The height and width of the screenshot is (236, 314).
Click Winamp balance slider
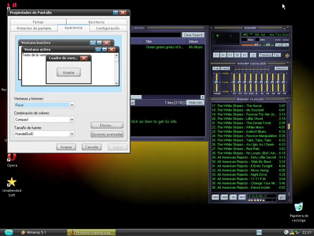[x=268, y=45]
